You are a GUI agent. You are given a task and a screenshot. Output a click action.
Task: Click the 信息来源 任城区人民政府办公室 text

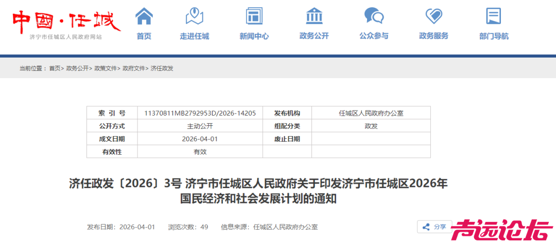269,227
